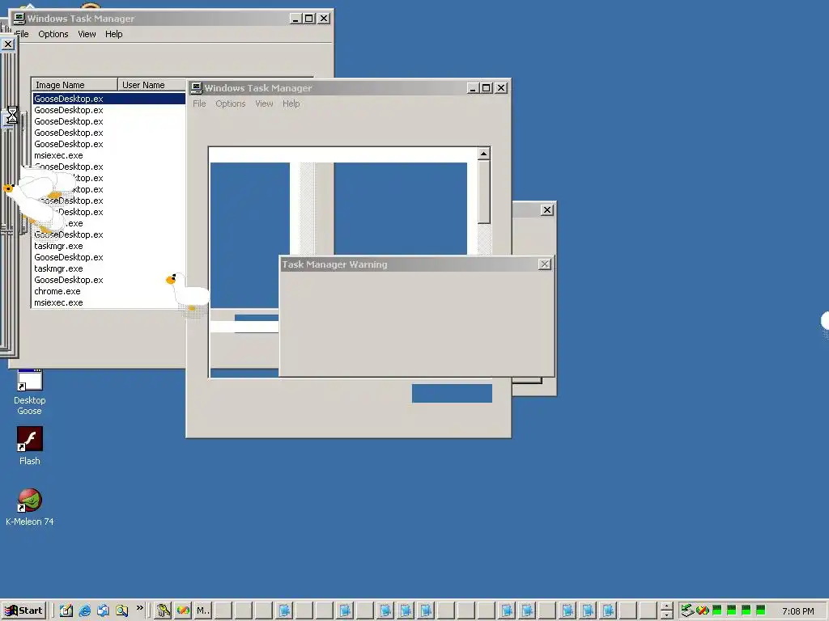Close the small untitled window behind the warning dialog

coord(547,210)
